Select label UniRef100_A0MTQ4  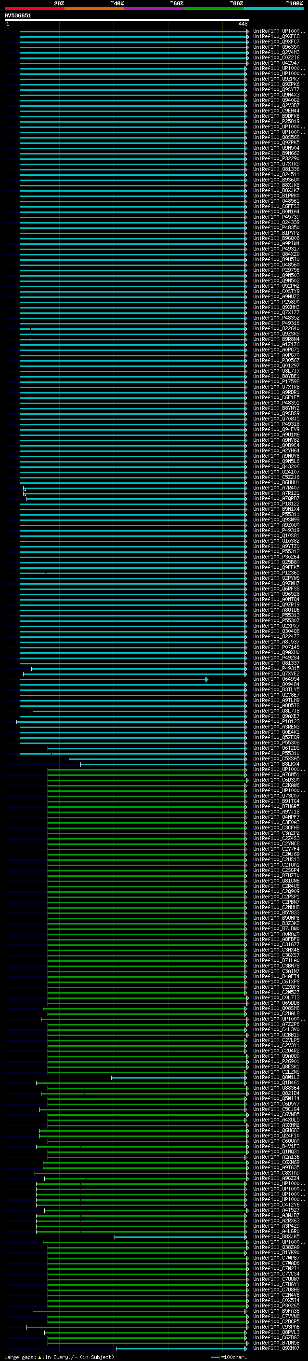click(276, 599)
